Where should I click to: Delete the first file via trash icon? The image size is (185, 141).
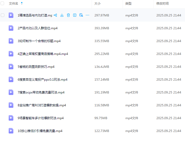[68, 15]
